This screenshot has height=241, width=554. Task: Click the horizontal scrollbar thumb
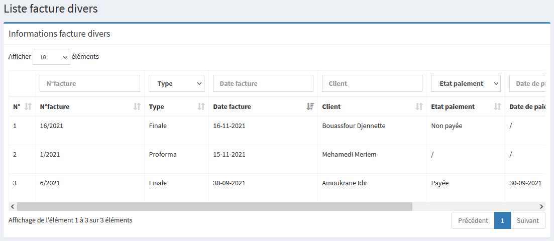coord(214,206)
